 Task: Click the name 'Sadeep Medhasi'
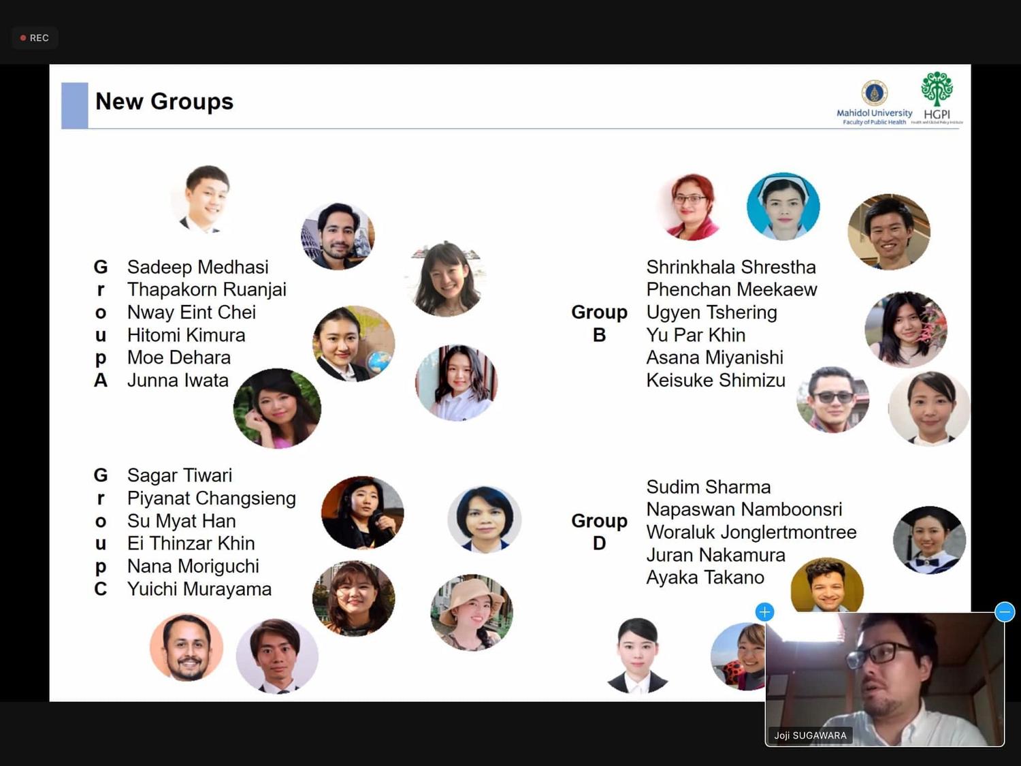[x=198, y=267]
